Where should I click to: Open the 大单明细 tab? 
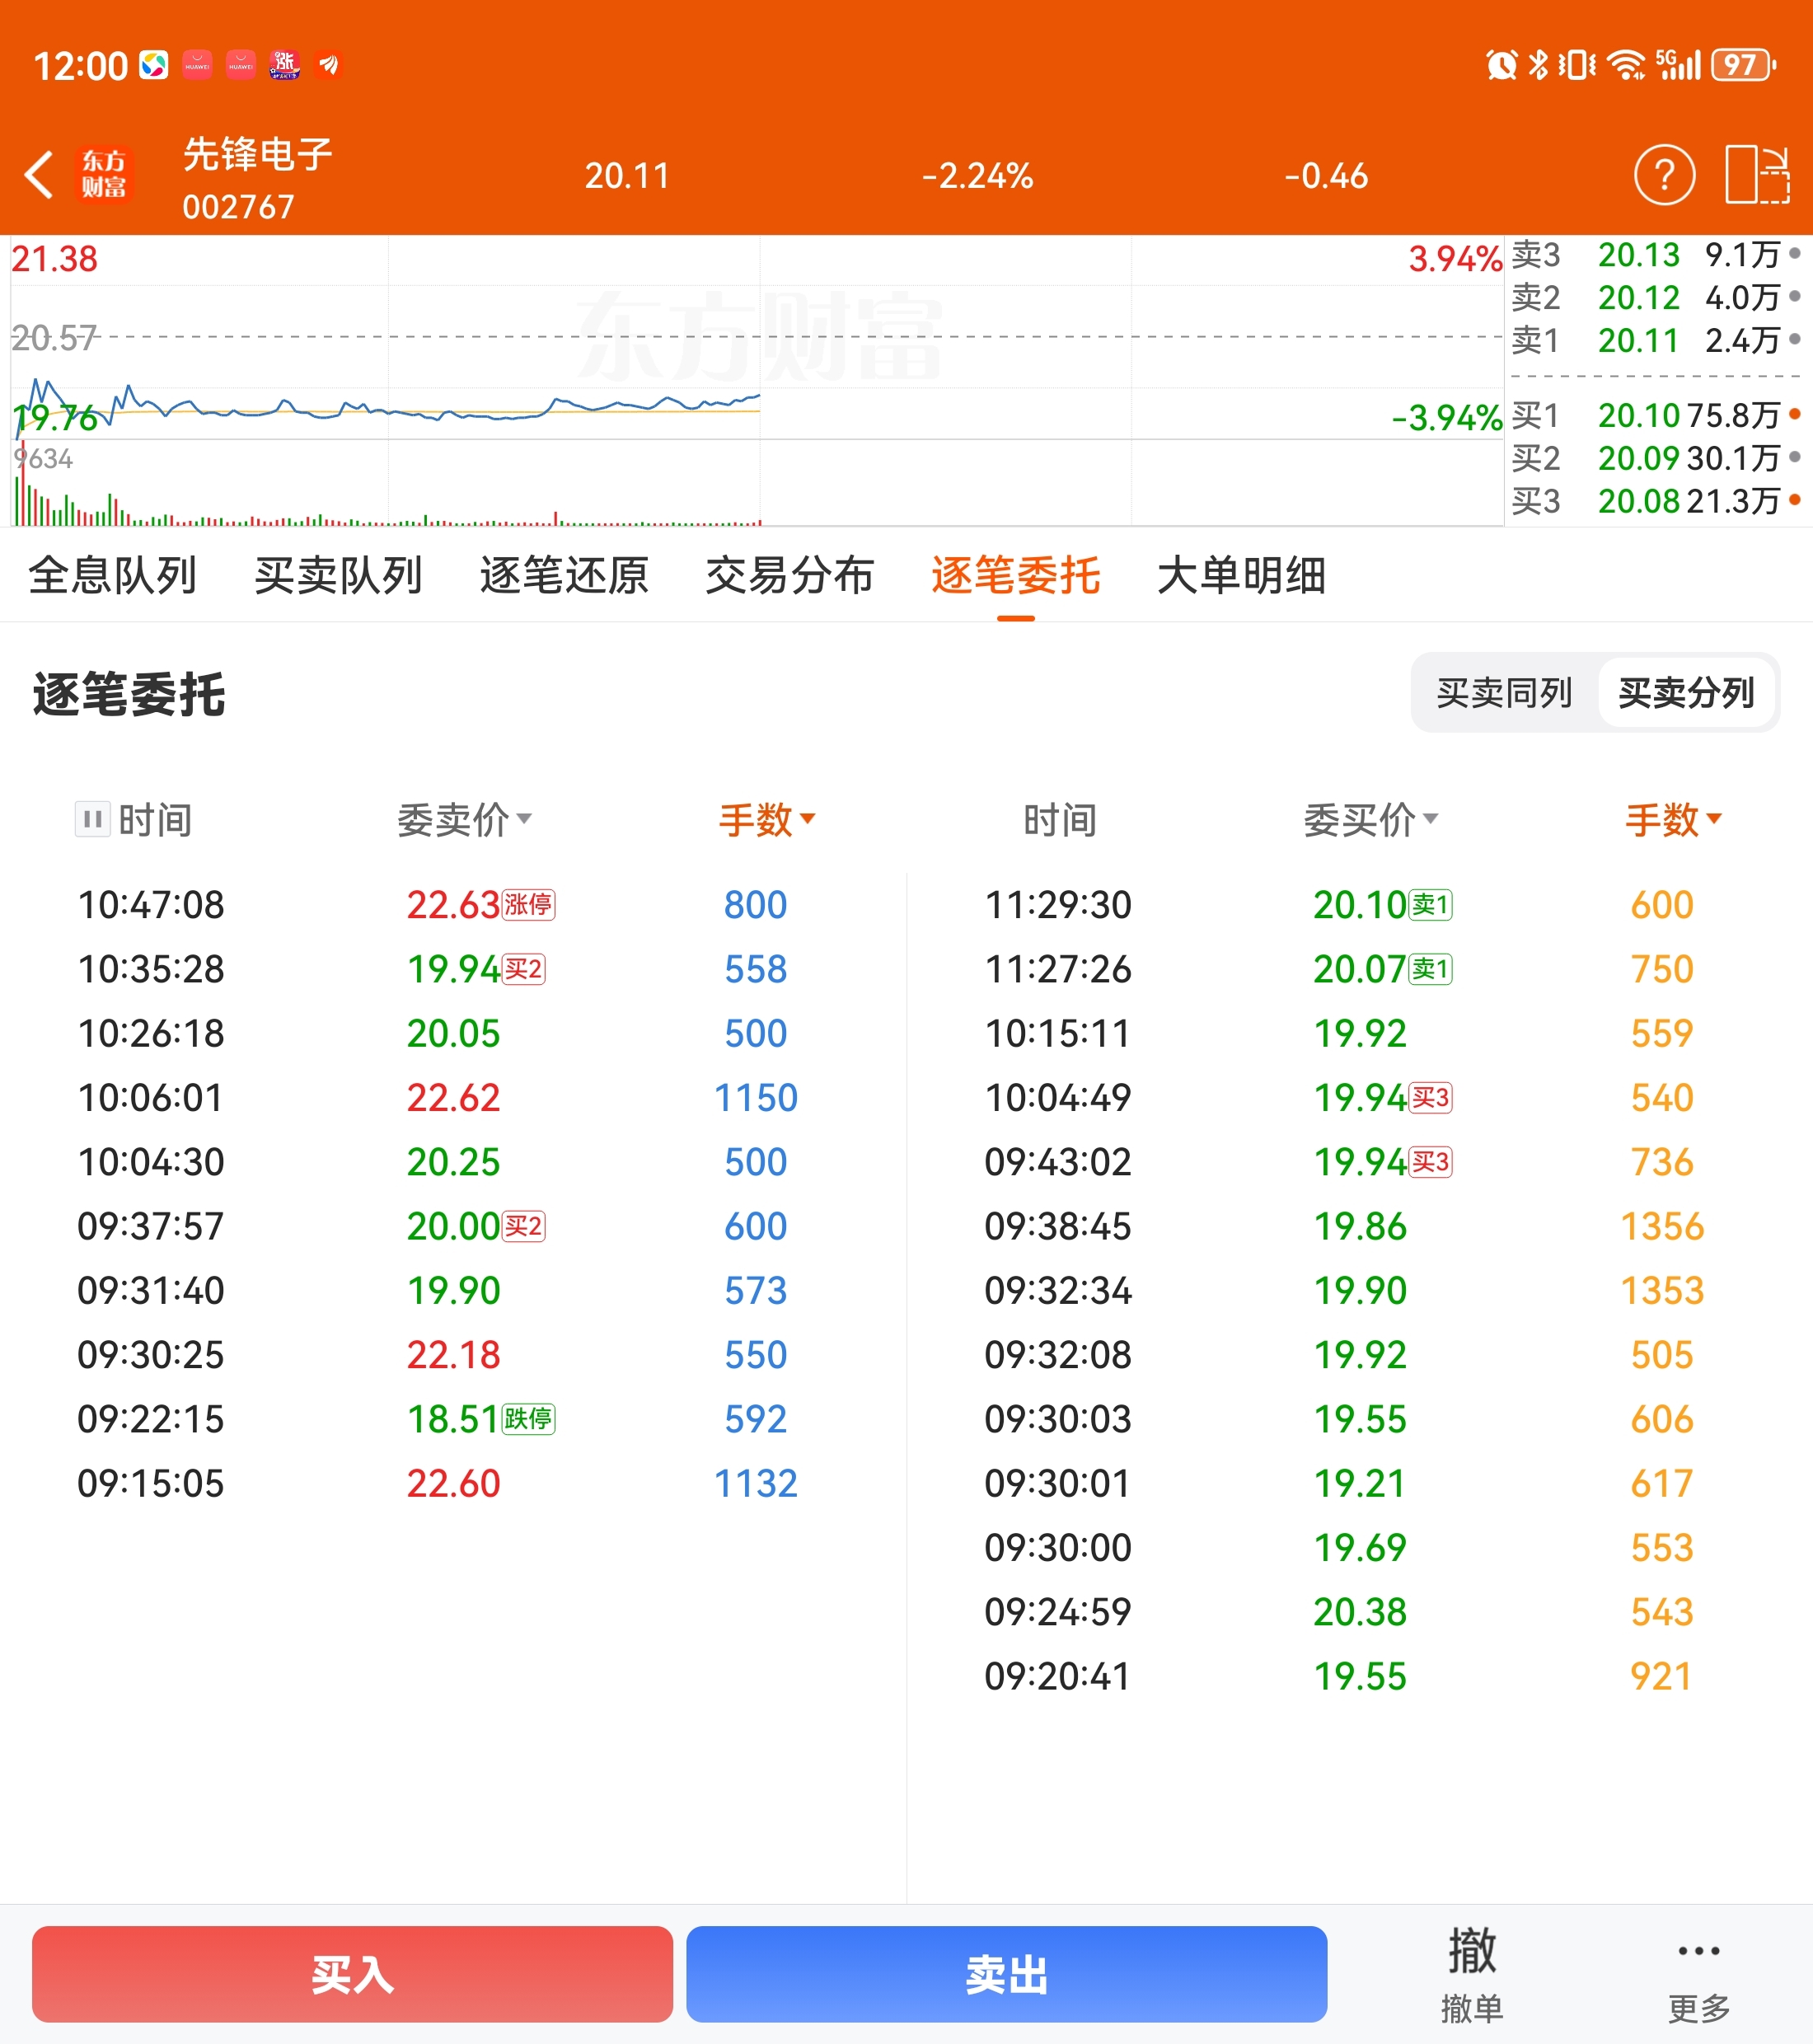click(1241, 576)
